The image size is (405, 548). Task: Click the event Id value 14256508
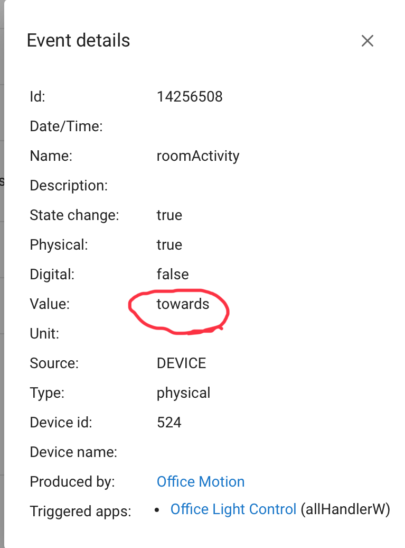tap(190, 97)
